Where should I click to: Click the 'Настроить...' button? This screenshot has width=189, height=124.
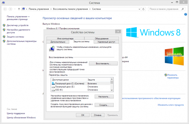pos(104,96)
